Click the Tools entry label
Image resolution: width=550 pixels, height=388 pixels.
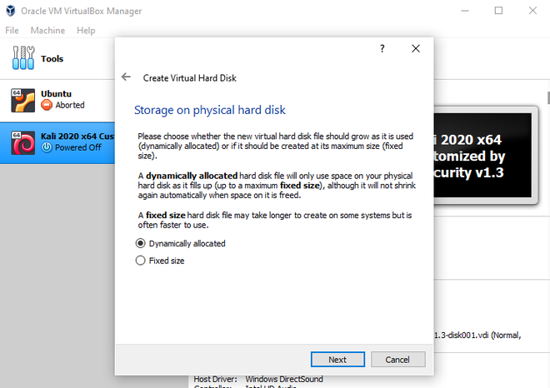pyautogui.click(x=52, y=59)
